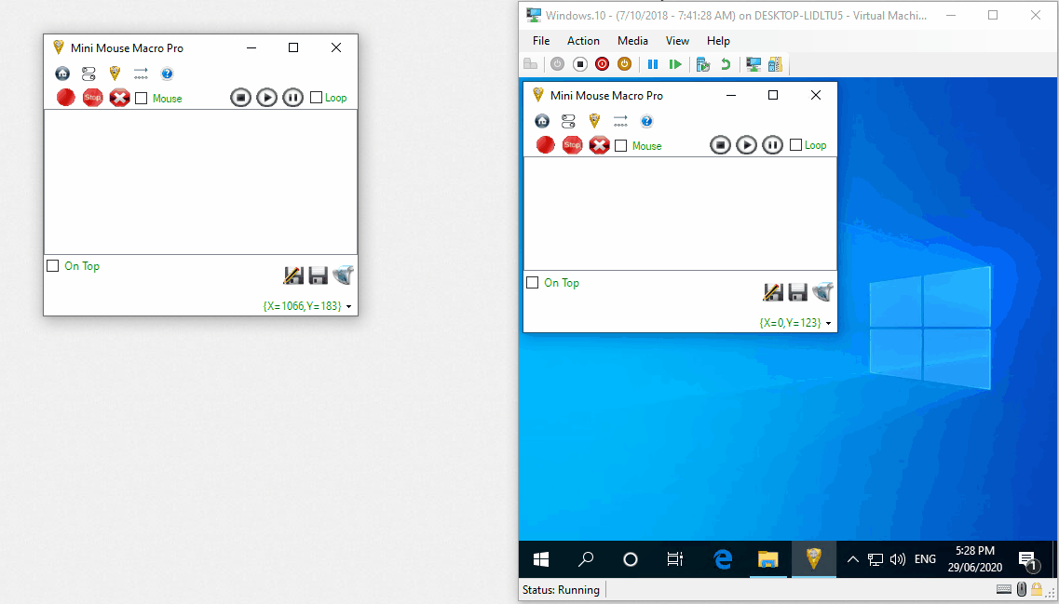Viewport: 1059px width, 604px height.
Task: Open the Action menu in Virtual Machine Connection
Action: (583, 41)
